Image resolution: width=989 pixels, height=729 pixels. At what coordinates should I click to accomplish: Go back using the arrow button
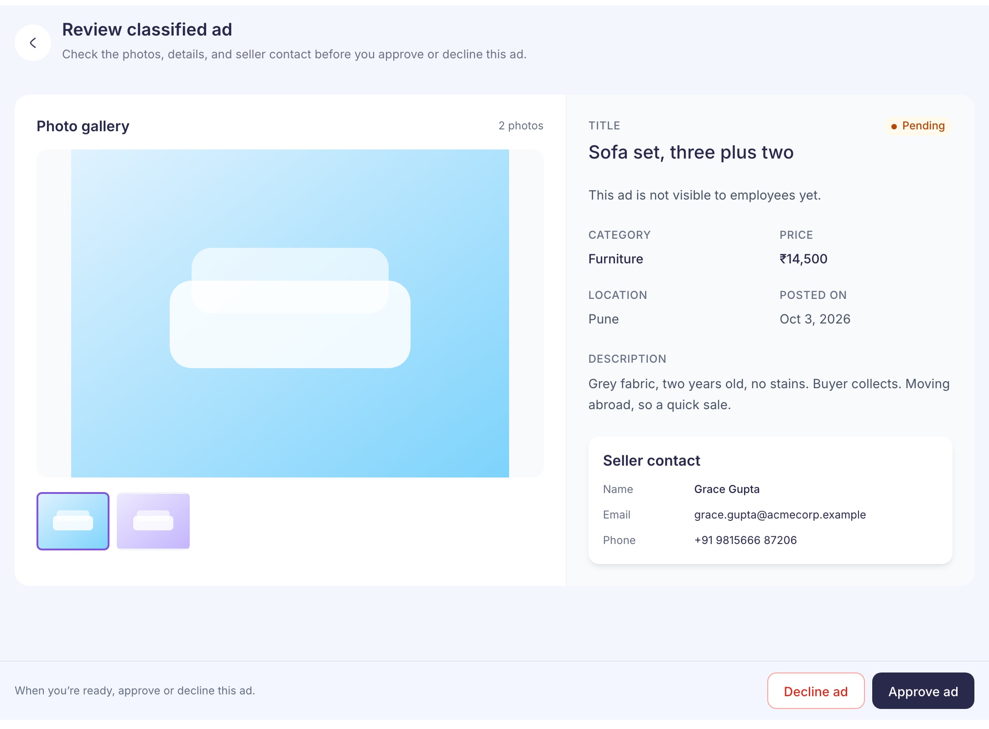click(33, 43)
